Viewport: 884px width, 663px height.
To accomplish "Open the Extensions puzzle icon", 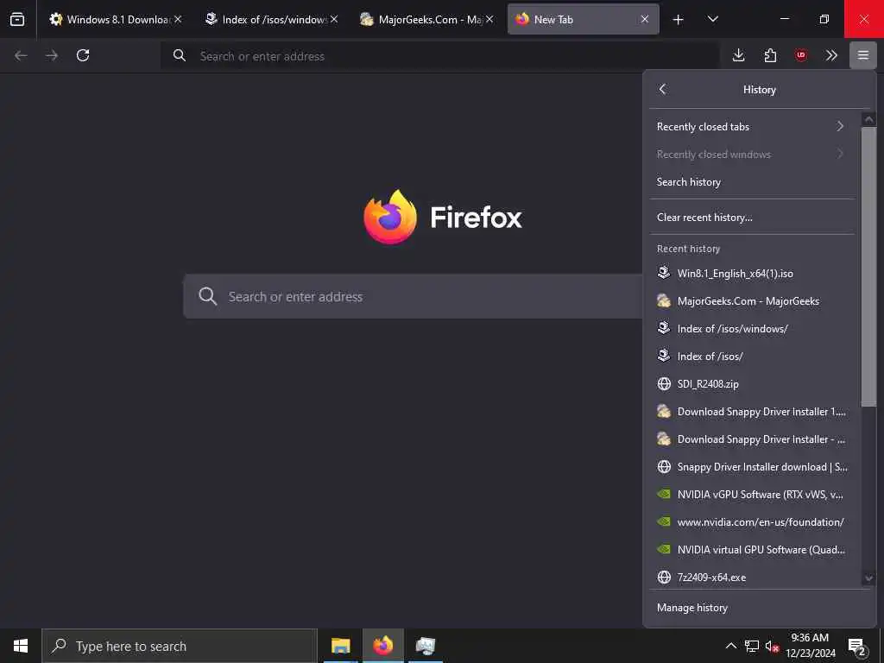I will 770,55.
